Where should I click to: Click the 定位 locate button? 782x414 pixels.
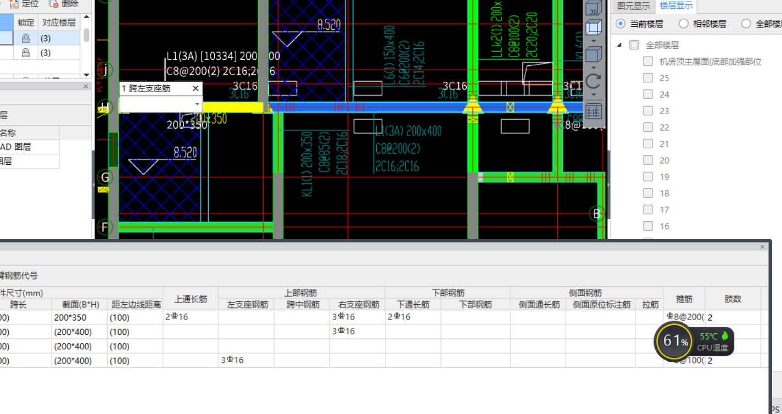pos(24,4)
